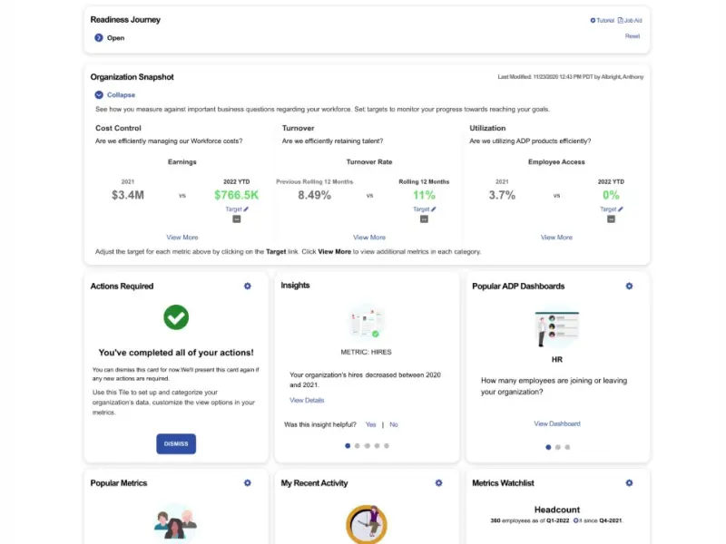Open Actions Required settings gear
This screenshot has width=726, height=544.
(247, 286)
